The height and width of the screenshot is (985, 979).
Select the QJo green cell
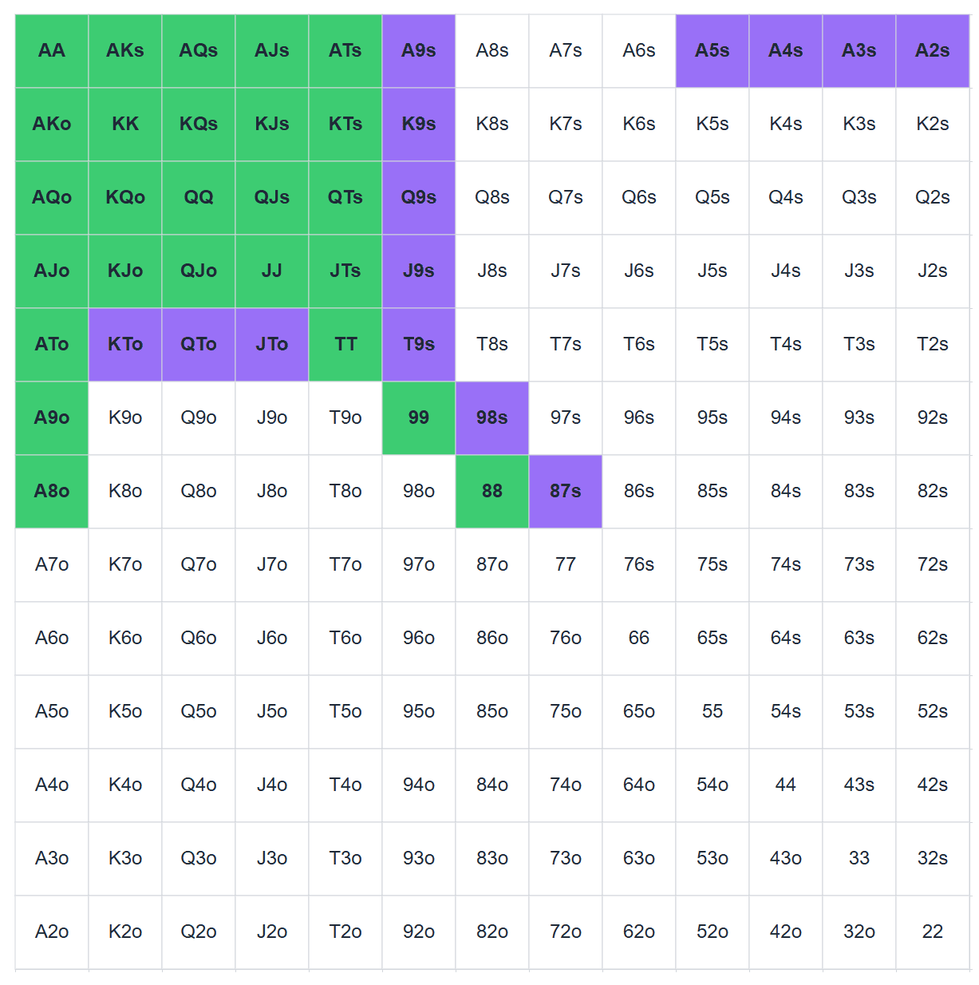pyautogui.click(x=199, y=271)
